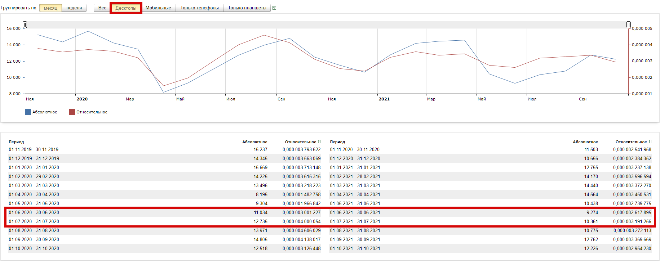Toggle the red Относительное legend swatch
Viewport: 660px width, 261px height.
coord(72,112)
